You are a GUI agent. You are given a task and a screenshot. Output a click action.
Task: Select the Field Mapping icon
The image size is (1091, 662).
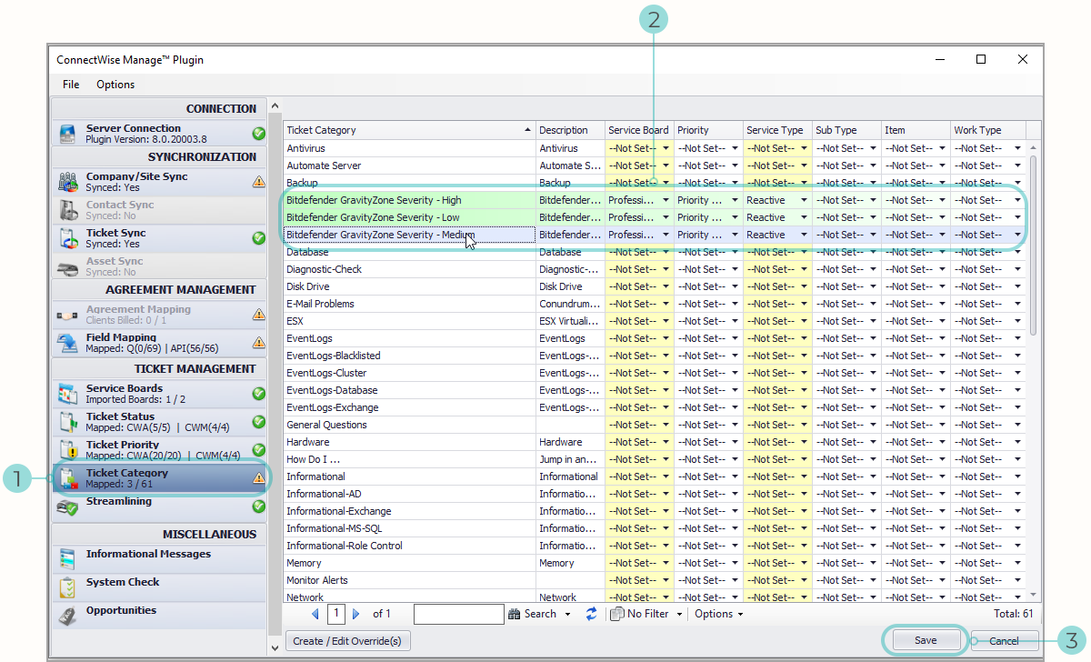point(66,344)
